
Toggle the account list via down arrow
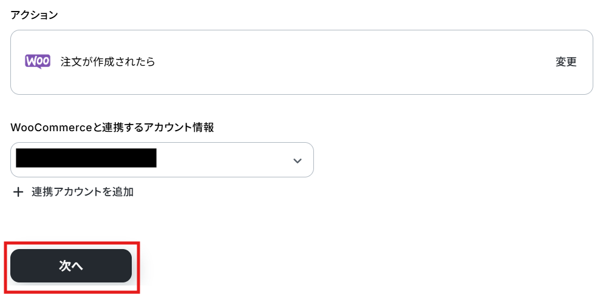coord(297,160)
